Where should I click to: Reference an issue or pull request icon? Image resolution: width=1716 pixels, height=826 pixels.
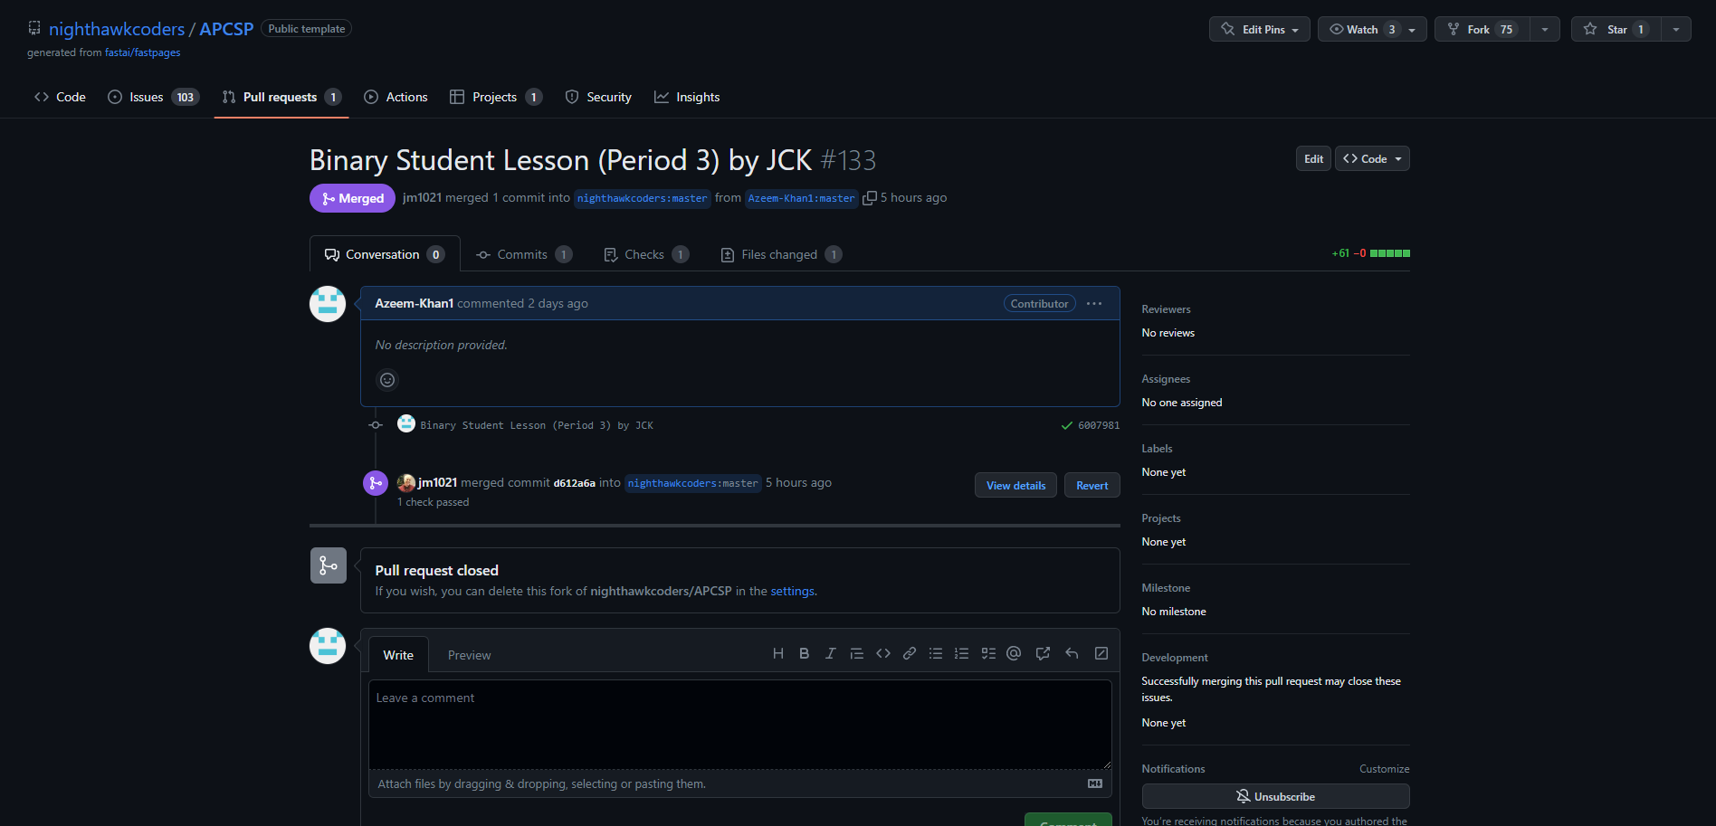coord(1043,653)
